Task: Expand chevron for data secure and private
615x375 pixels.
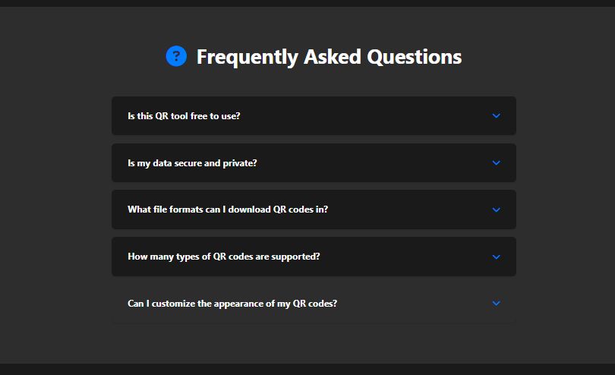Action: coord(497,162)
